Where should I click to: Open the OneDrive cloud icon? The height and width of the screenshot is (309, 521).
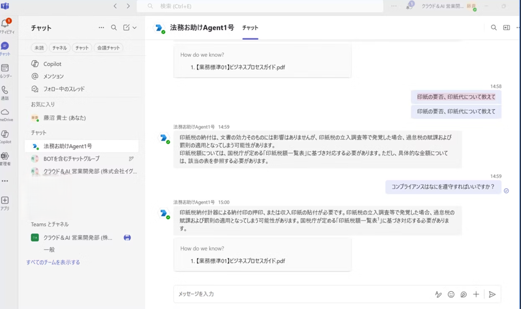pos(5,112)
